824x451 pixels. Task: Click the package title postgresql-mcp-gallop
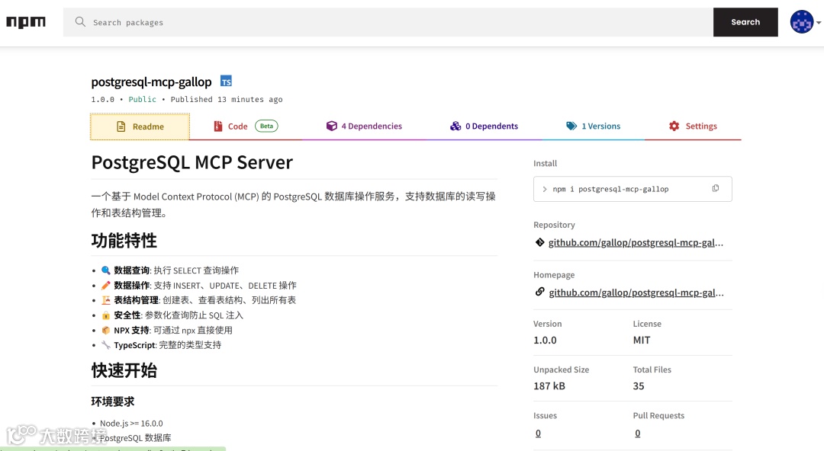(151, 82)
